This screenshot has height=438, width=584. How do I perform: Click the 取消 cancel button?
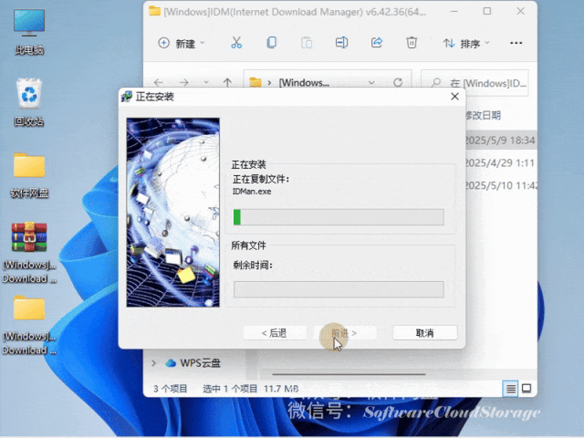point(425,333)
